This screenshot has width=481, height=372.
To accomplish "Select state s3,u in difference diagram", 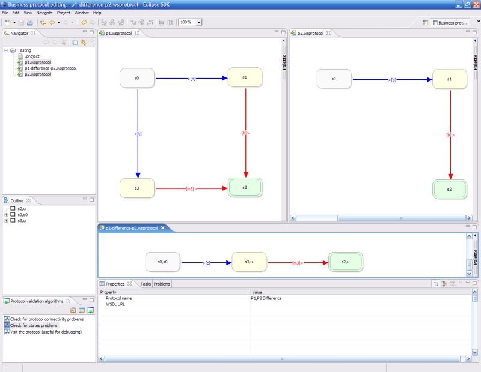I will (249, 262).
